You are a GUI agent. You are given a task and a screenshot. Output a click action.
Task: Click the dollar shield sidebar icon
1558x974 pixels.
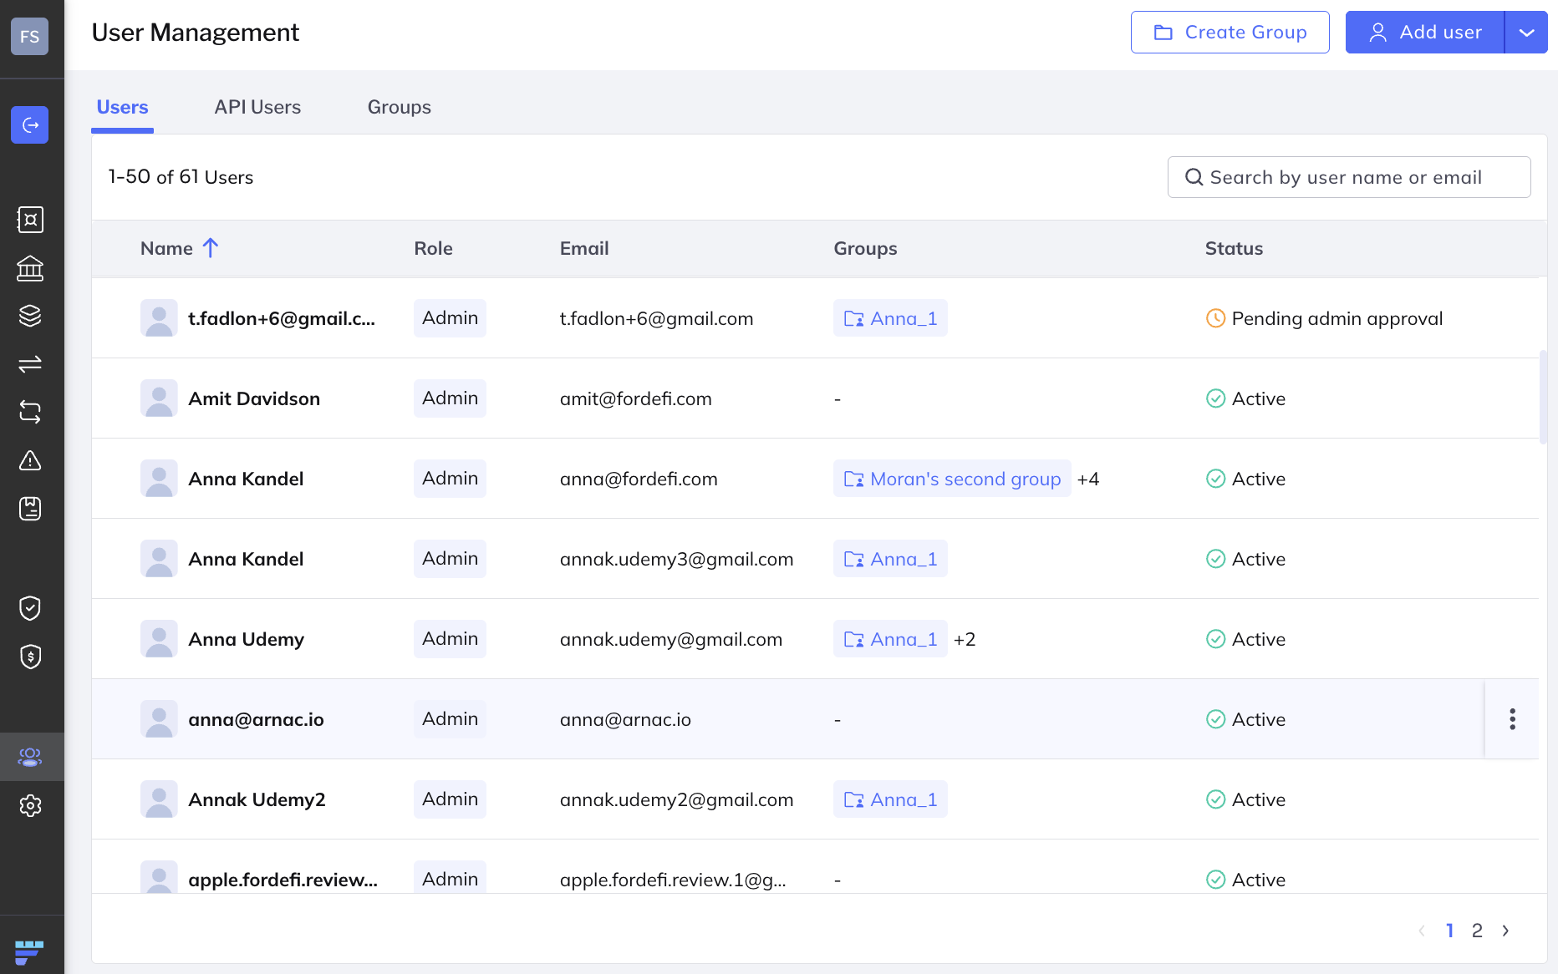[x=30, y=657]
